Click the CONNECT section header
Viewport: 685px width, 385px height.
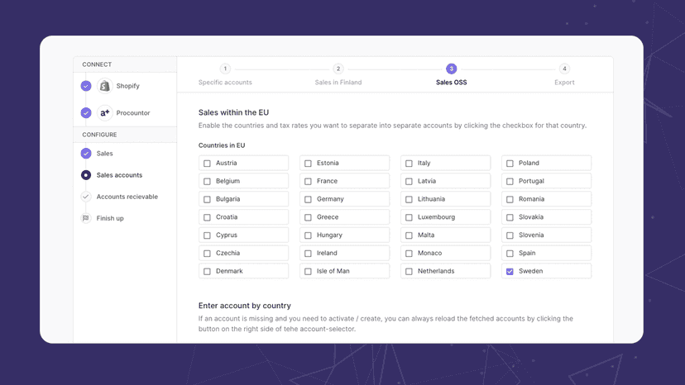tap(97, 64)
